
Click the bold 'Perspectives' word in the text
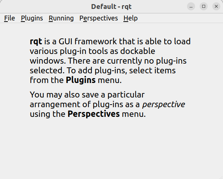[x=94, y=114]
